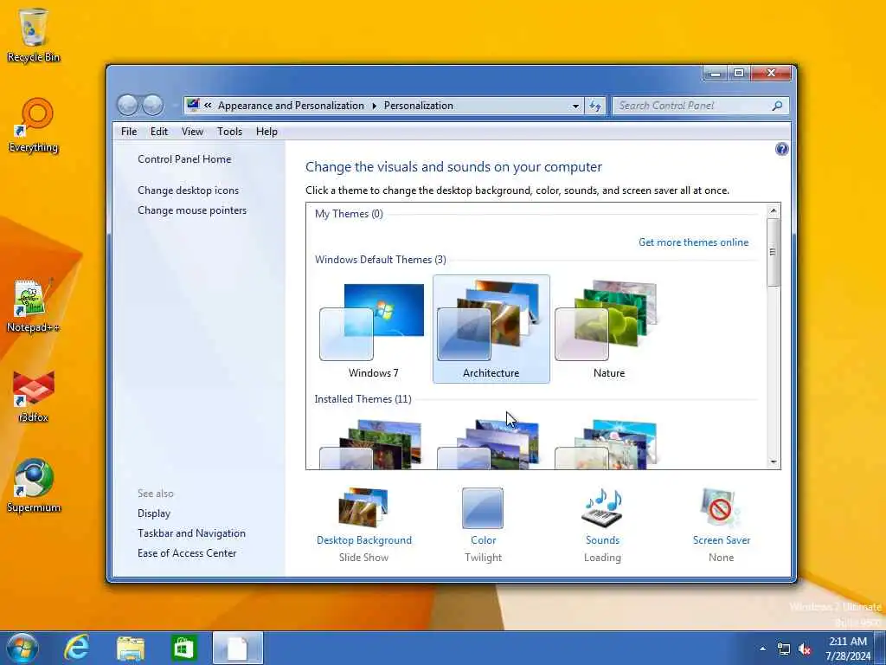Expand the breadcrumb arrow before Personalization

(x=374, y=106)
